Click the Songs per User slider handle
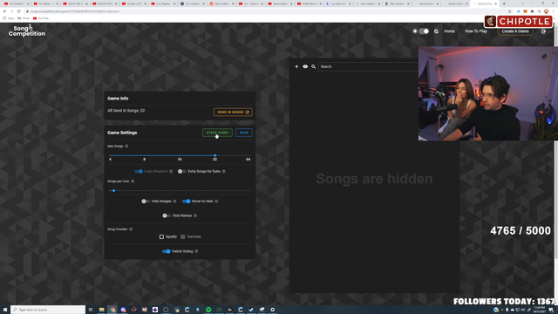The height and width of the screenshot is (314, 558). [x=113, y=190]
